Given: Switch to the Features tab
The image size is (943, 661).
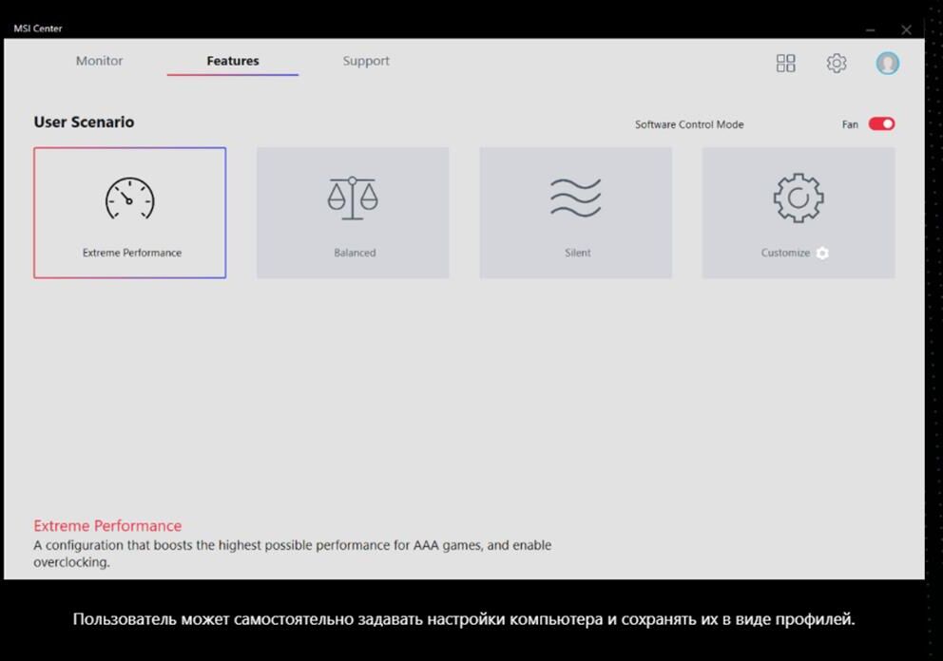Looking at the screenshot, I should [x=233, y=61].
